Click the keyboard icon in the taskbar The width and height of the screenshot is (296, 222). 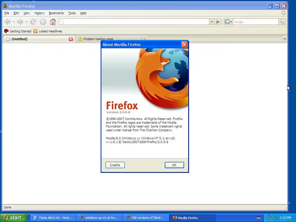point(258,218)
